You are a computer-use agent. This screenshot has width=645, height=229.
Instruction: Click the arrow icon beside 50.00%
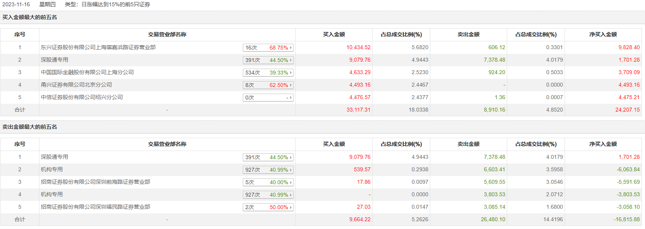click(291, 207)
